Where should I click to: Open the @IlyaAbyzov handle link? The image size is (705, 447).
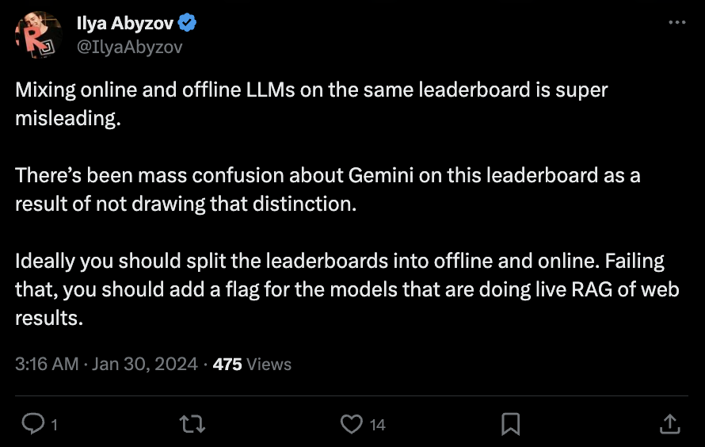[129, 47]
